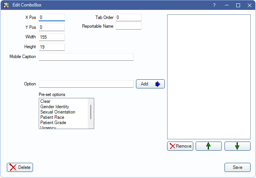Select Clear from pre-set options
Image resolution: width=256 pixels, height=178 pixels.
click(45, 101)
